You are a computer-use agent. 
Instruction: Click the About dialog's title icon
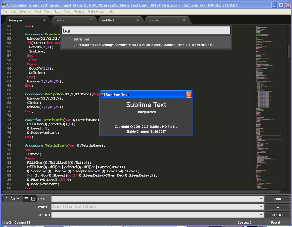click(103, 95)
